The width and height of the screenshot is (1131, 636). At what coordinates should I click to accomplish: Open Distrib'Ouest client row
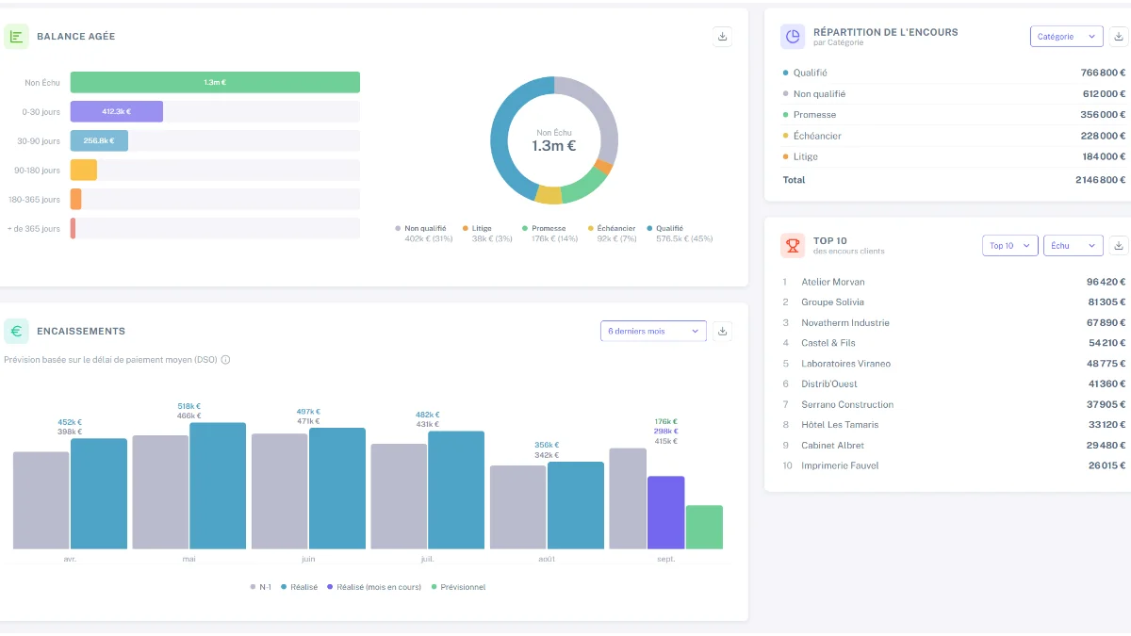[954, 383]
